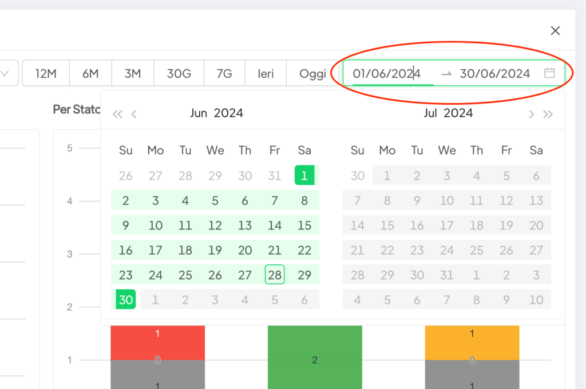Close the dialog with the X icon
The width and height of the screenshot is (586, 389).
point(555,31)
